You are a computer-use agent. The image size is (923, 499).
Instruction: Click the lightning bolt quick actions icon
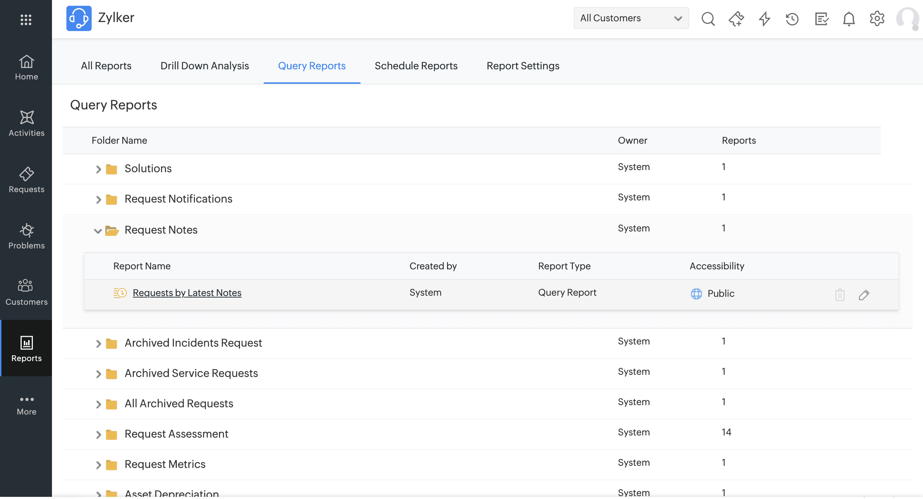point(764,18)
